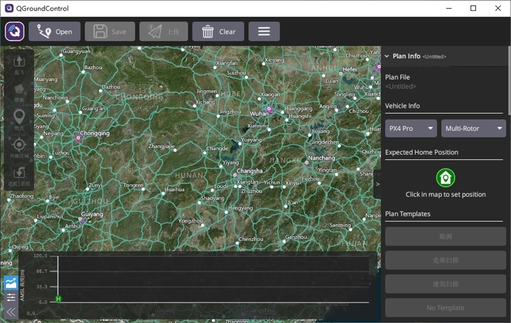Select the 图案 pattern tool
Image resolution: width=511 pixels, height=323 pixels.
[x=19, y=93]
